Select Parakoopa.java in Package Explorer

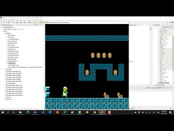[x=13, y=57]
